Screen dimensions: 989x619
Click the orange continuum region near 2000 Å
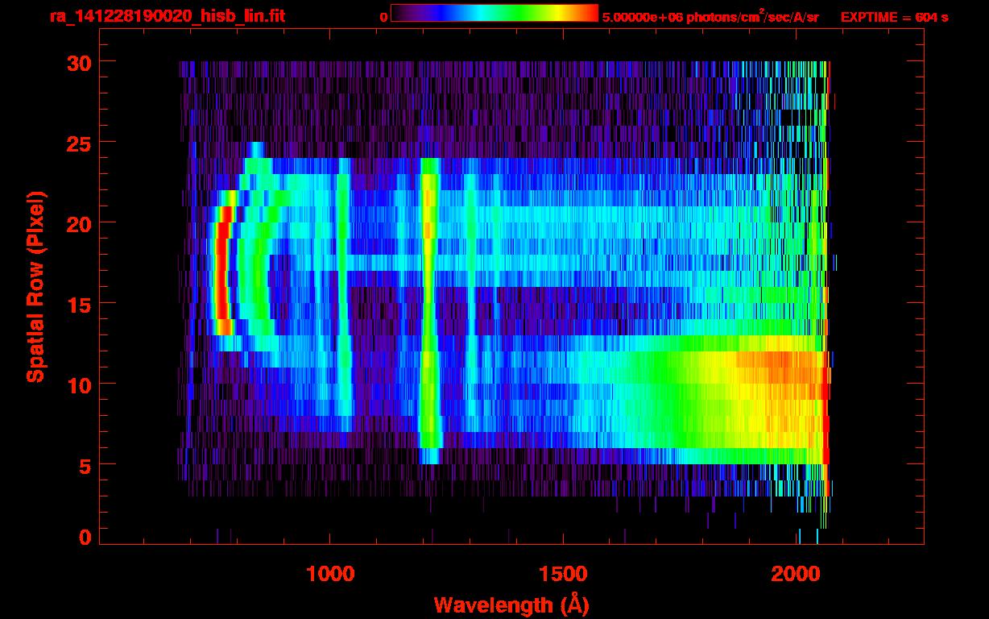[781, 367]
